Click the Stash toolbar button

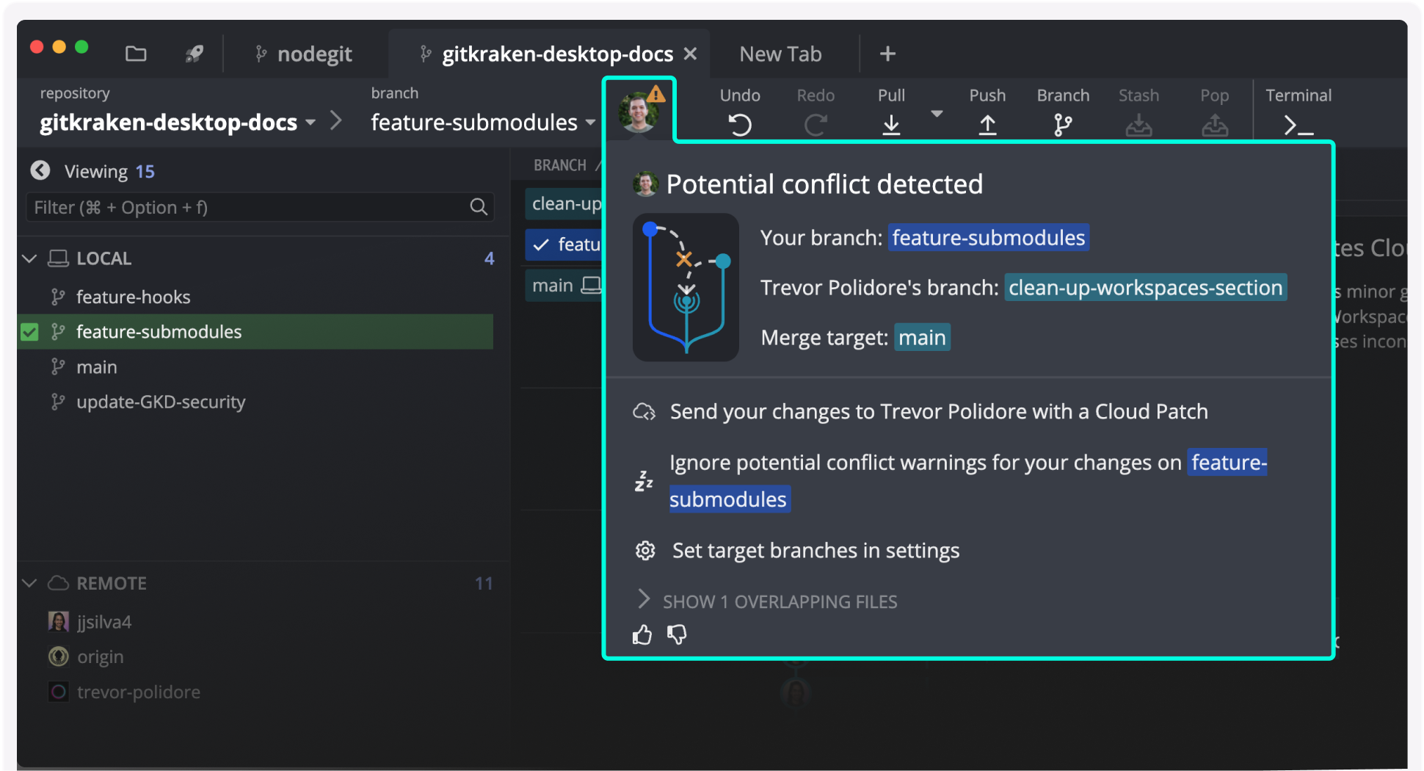pos(1138,111)
